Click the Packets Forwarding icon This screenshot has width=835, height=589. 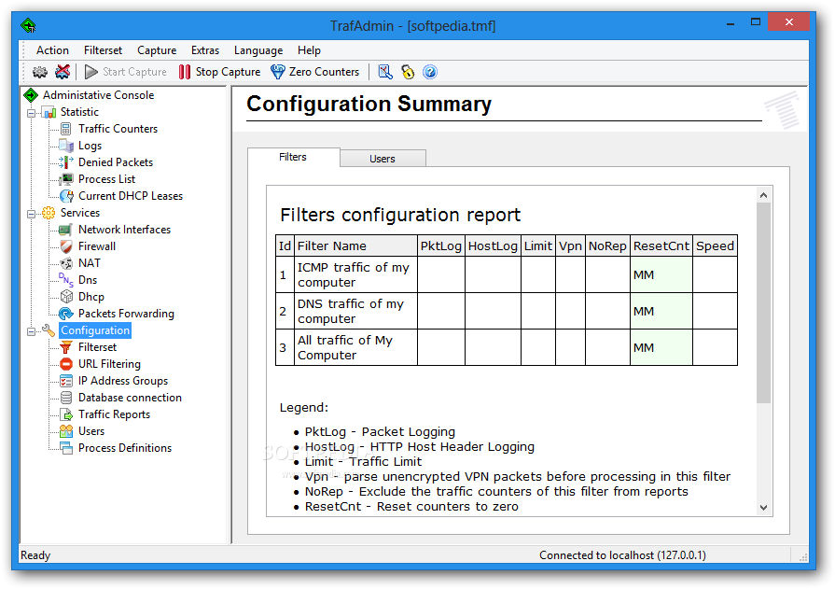coord(66,314)
